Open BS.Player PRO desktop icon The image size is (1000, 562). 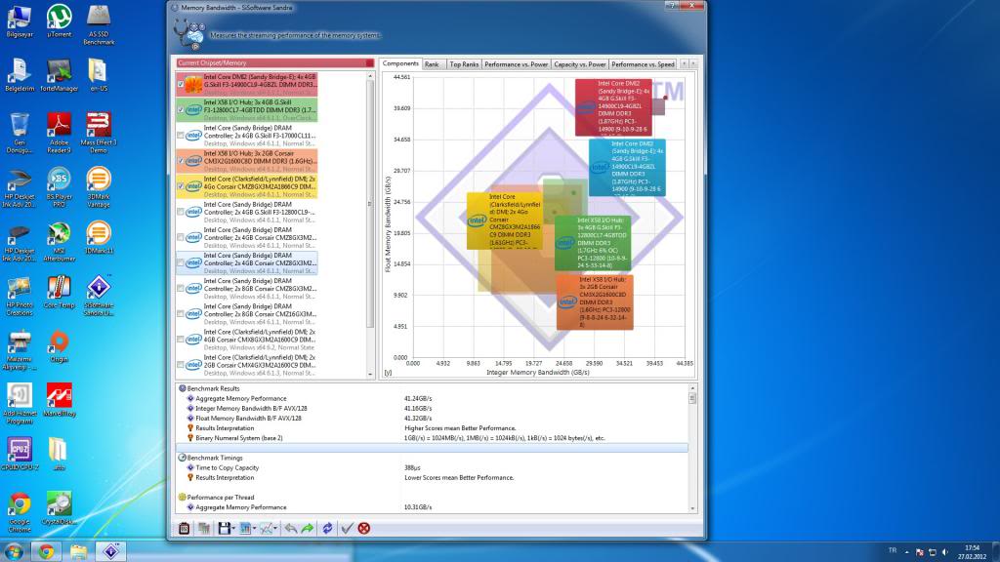60,187
